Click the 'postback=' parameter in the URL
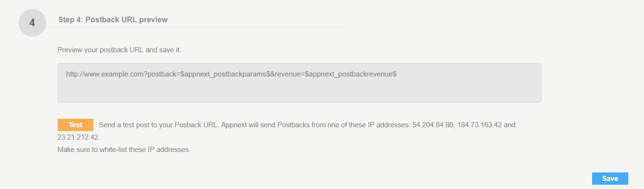Screen dimensions: 644x189 pyautogui.click(x=164, y=75)
